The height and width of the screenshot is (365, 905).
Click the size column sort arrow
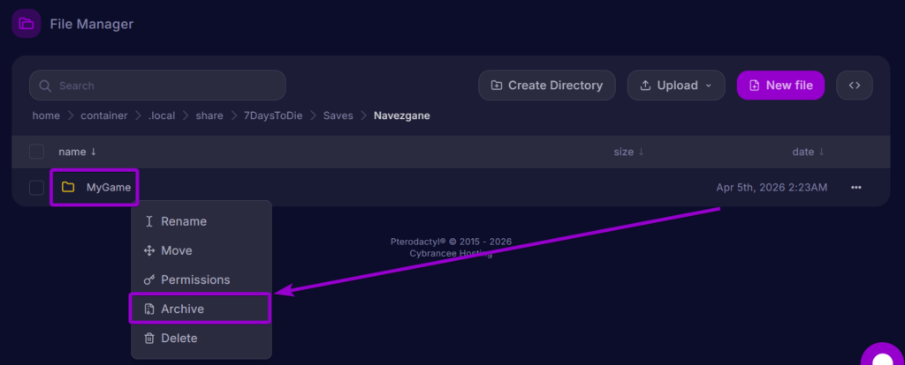640,152
